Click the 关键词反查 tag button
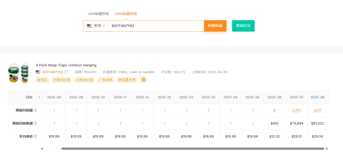Viewport: 343px width, 154px height. 62,80
